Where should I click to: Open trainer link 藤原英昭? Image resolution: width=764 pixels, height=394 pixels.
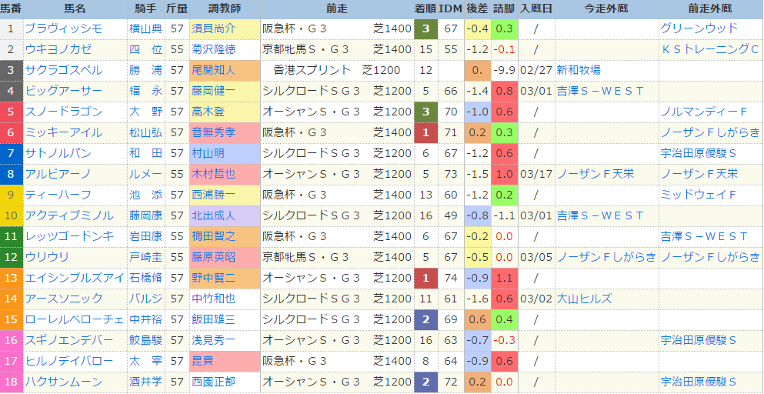(214, 258)
